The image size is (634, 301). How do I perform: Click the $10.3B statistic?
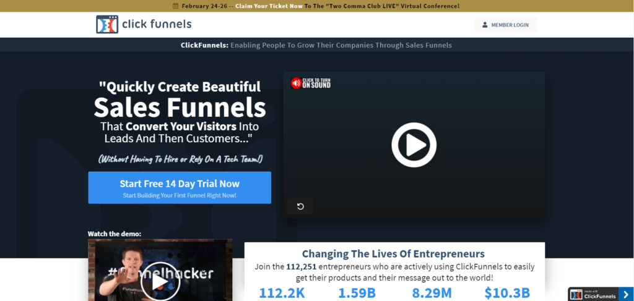507,293
